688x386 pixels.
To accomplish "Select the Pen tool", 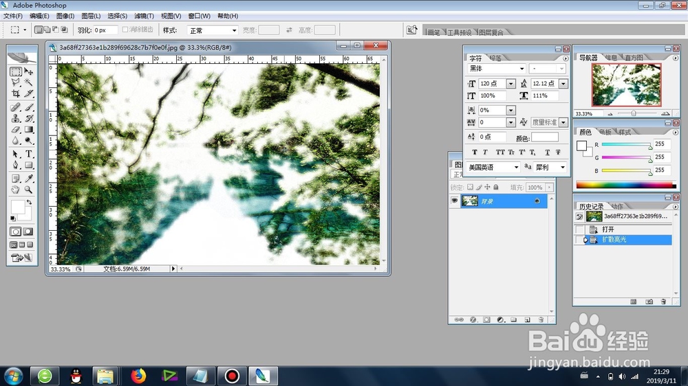I will pyautogui.click(x=16, y=165).
